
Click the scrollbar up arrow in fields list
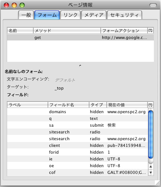pyautogui.click(x=151, y=166)
